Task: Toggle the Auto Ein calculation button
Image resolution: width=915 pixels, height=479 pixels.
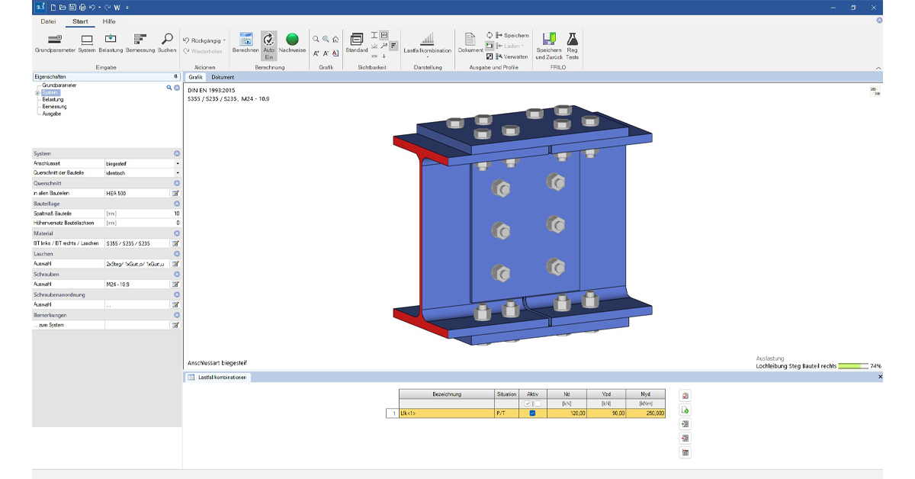Action: click(x=268, y=45)
